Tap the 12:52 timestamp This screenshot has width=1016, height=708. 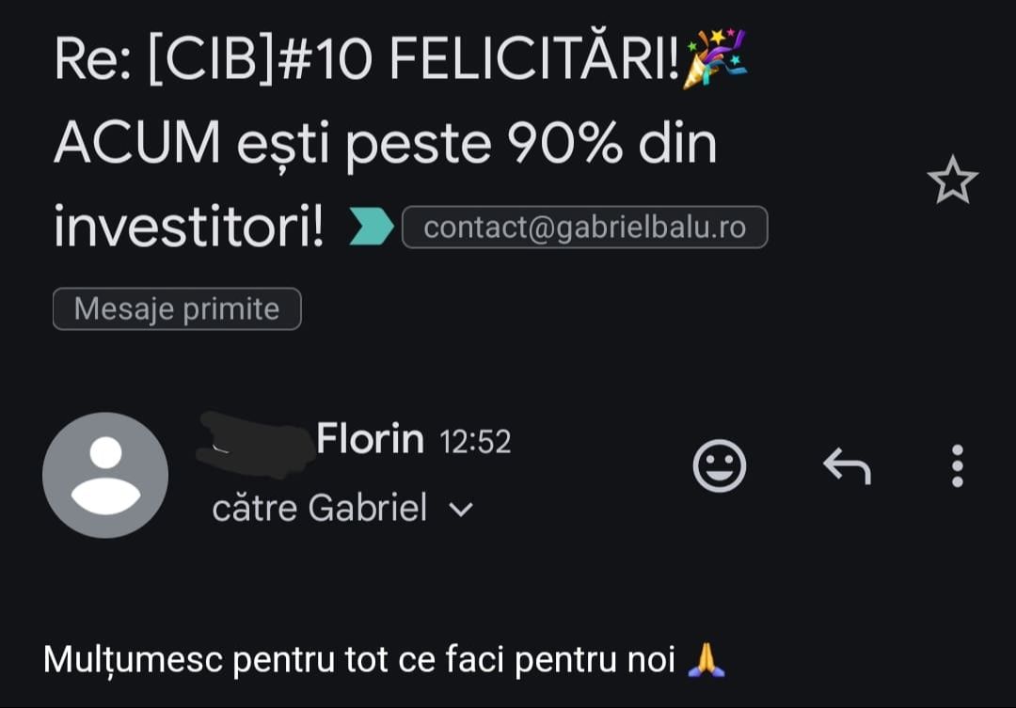(x=476, y=442)
